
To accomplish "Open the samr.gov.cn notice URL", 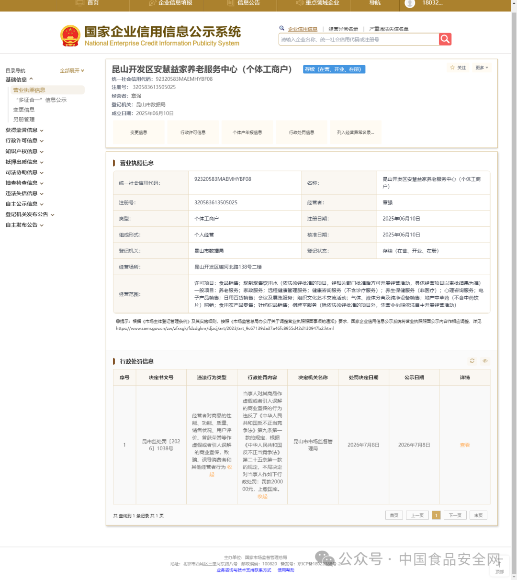I will [225, 328].
